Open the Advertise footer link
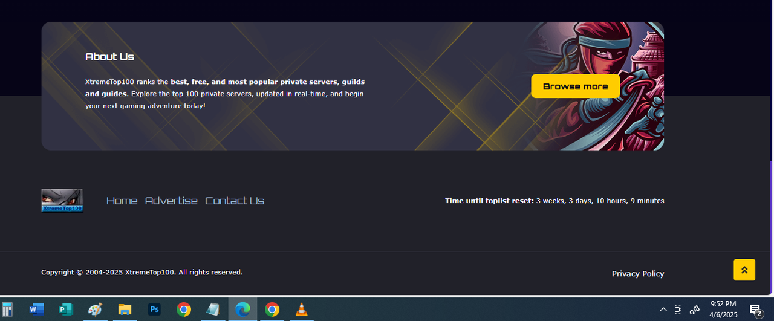 point(171,201)
